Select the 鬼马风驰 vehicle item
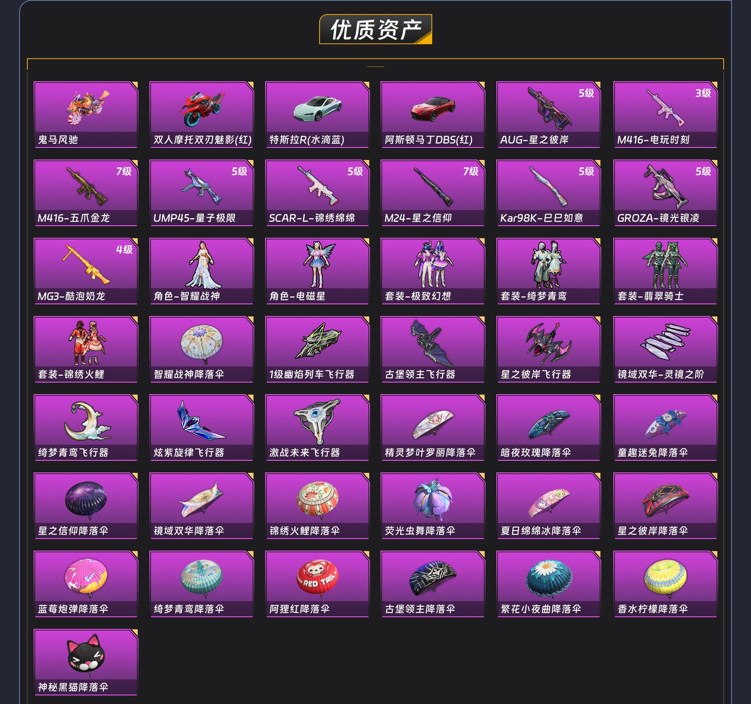The height and width of the screenshot is (704, 751). pos(86,115)
